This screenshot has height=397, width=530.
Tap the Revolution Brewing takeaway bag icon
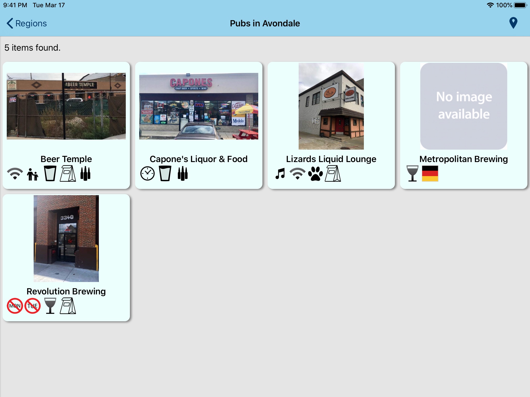[68, 306]
